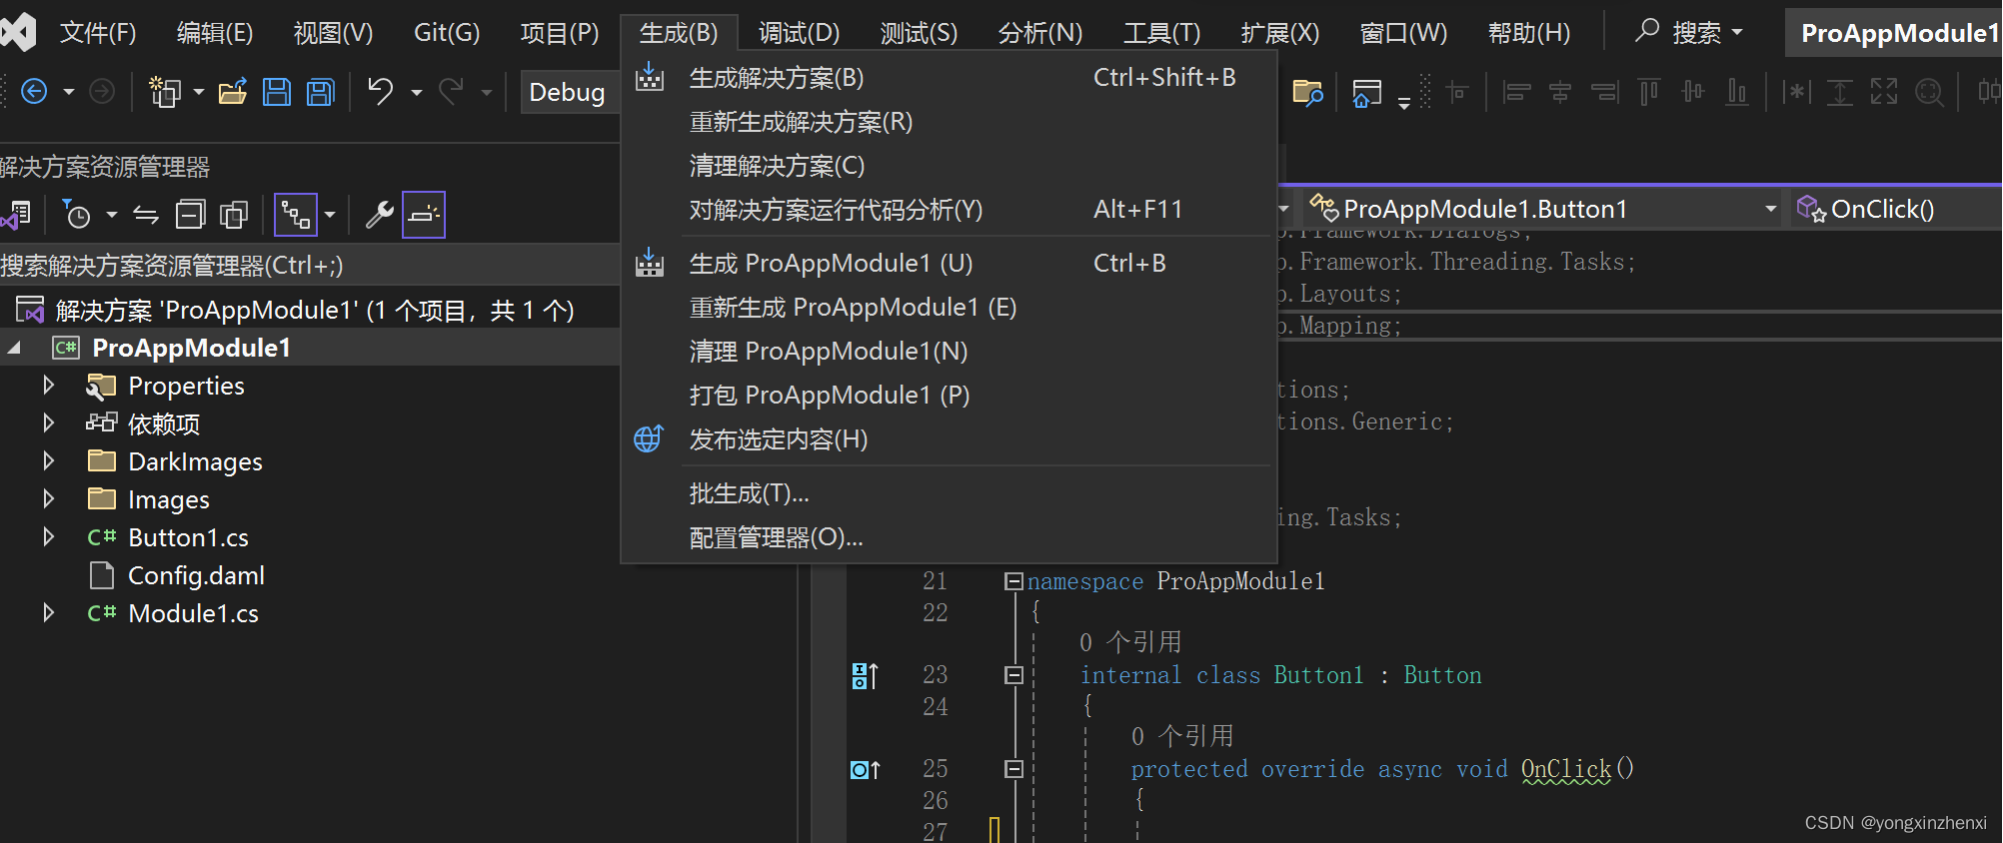2003x843 pixels.
Task: Open the New Project dropdown arrow
Action: click(x=199, y=92)
